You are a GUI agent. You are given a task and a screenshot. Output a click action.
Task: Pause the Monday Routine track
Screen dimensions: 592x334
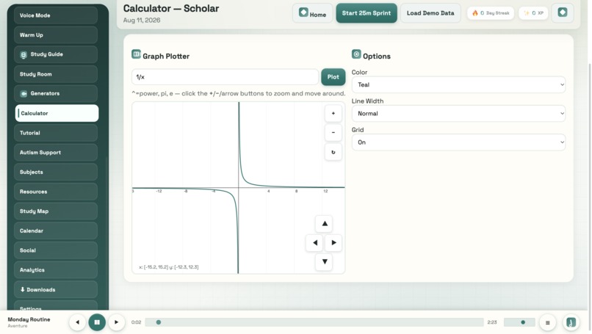pos(97,322)
